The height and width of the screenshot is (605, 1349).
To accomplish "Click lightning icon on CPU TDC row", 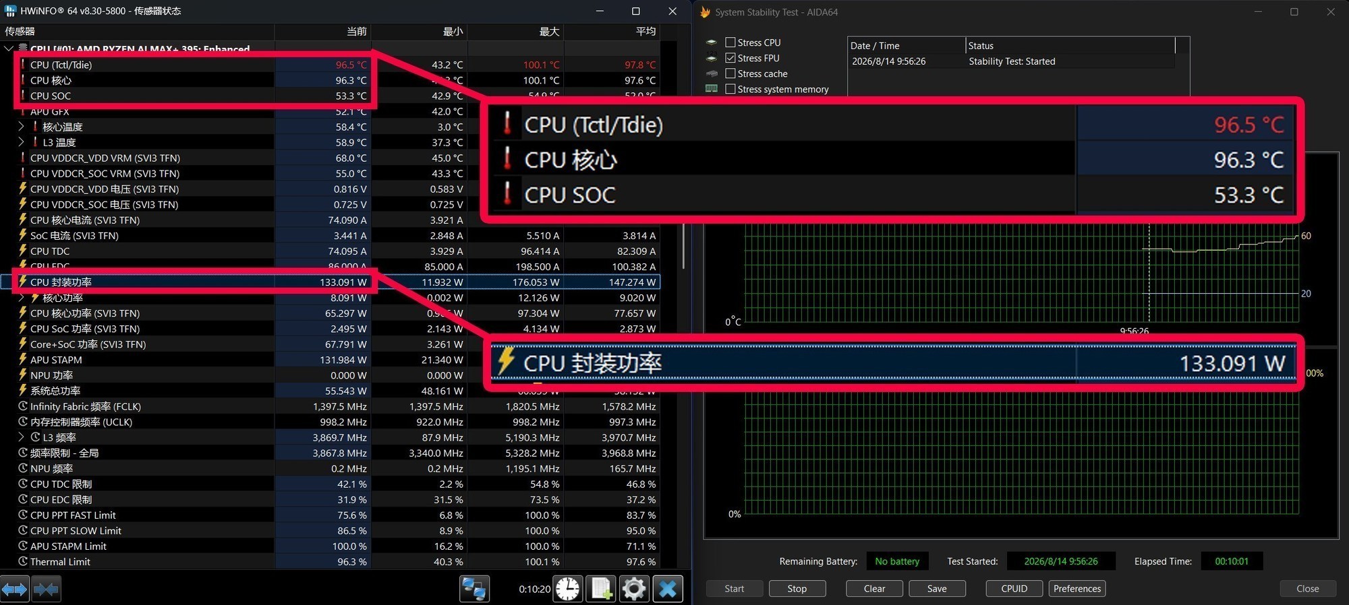I will (23, 251).
